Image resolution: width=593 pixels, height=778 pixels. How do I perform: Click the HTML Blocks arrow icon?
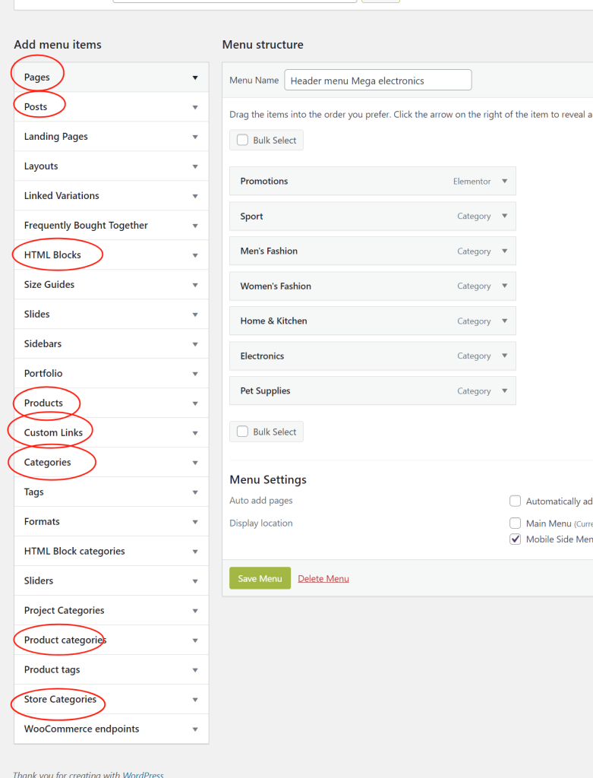click(195, 255)
